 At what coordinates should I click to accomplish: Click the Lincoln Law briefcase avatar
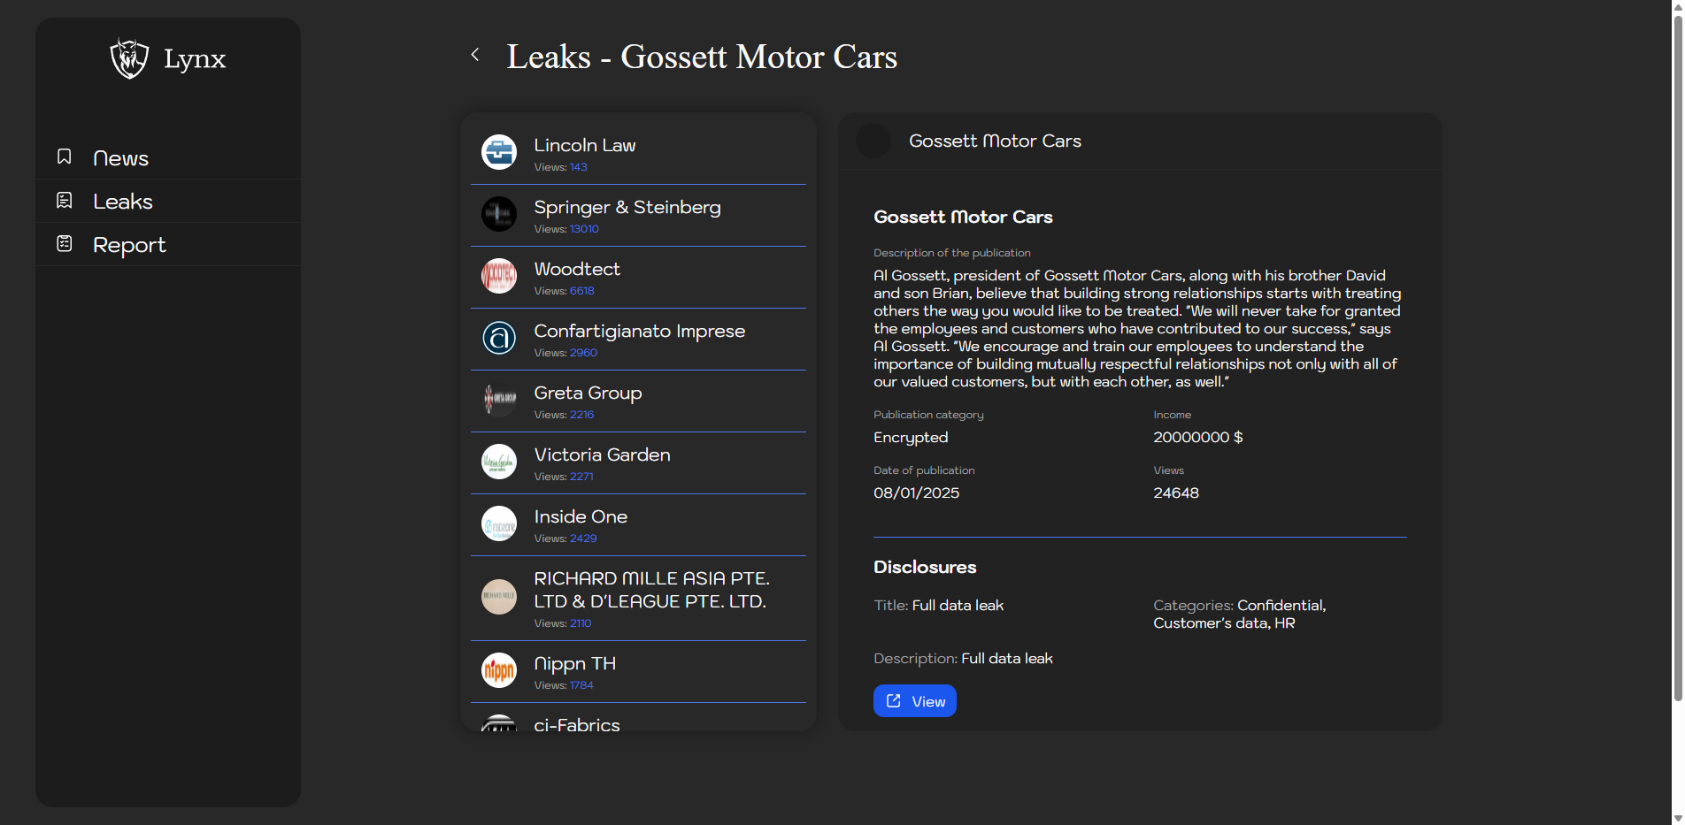[499, 152]
